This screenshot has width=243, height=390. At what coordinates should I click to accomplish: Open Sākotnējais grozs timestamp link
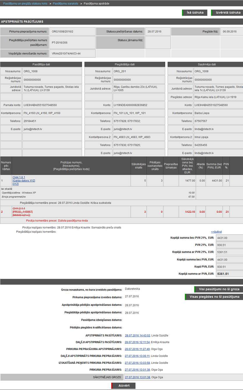[137, 377]
